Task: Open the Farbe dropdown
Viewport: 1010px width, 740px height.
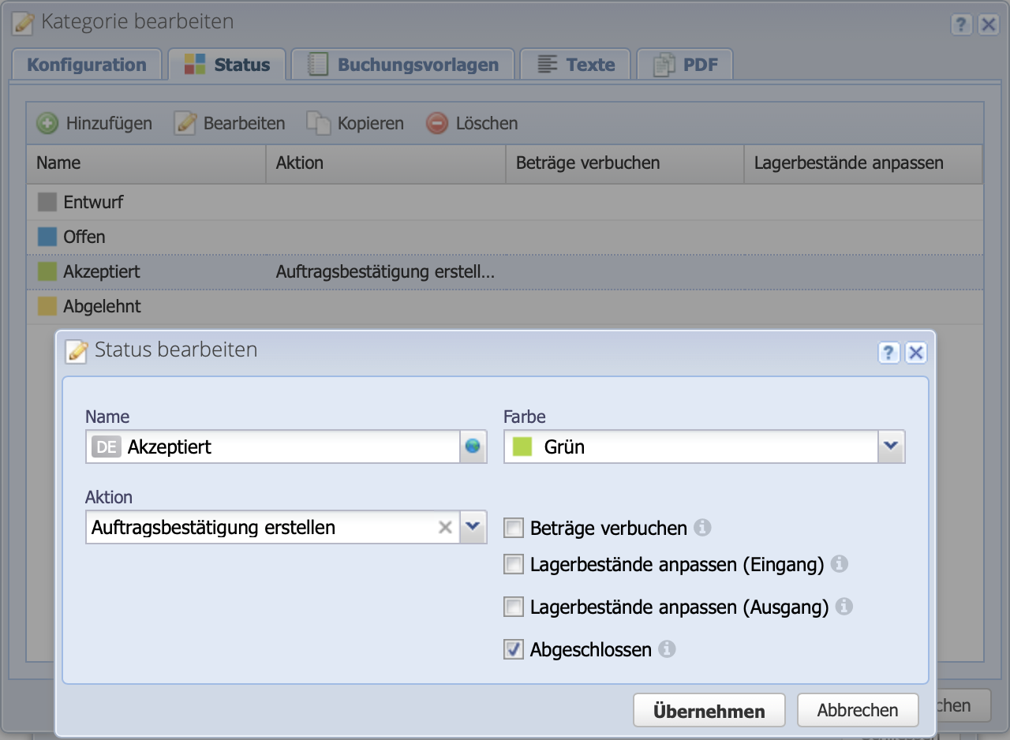Action: coord(892,447)
